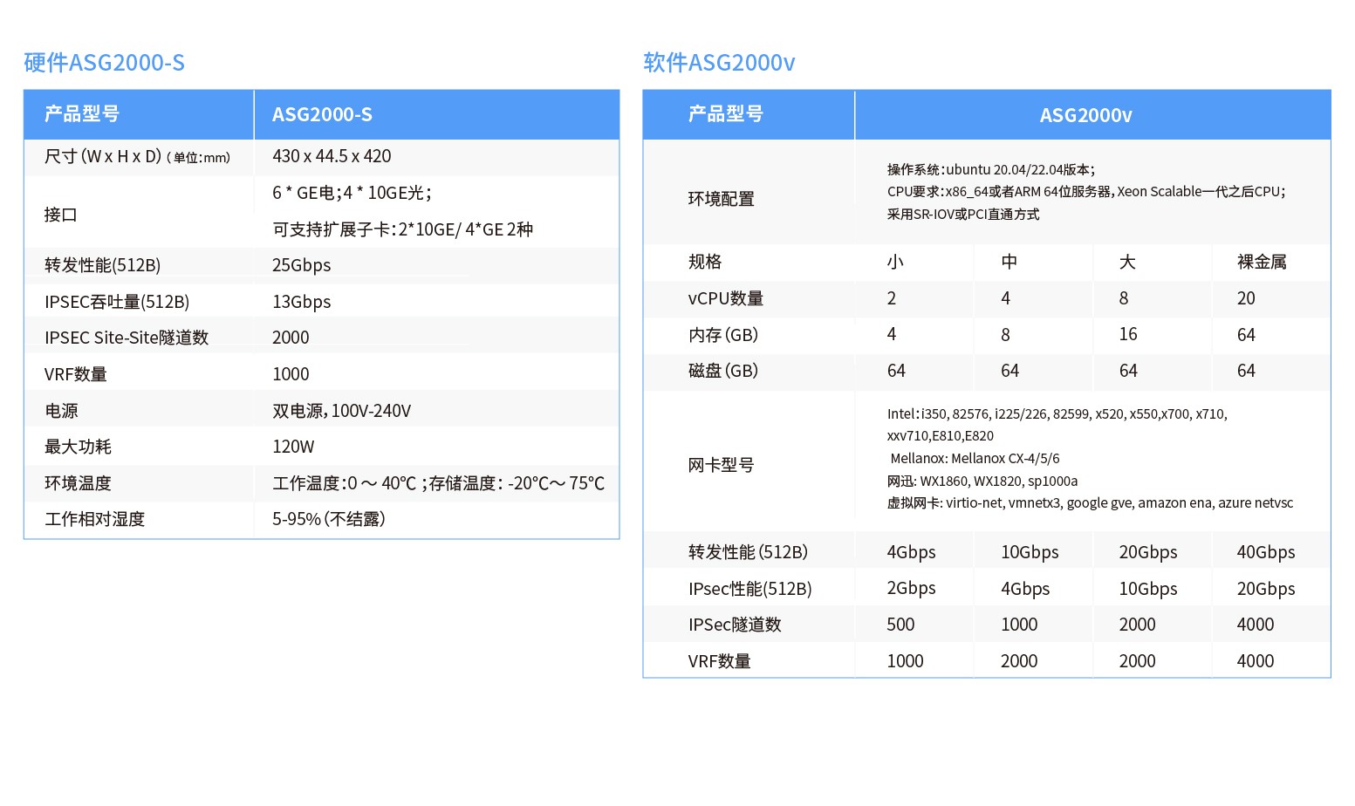
Task: Click the '工作相对湿度' row label
Action: pyautogui.click(x=94, y=519)
